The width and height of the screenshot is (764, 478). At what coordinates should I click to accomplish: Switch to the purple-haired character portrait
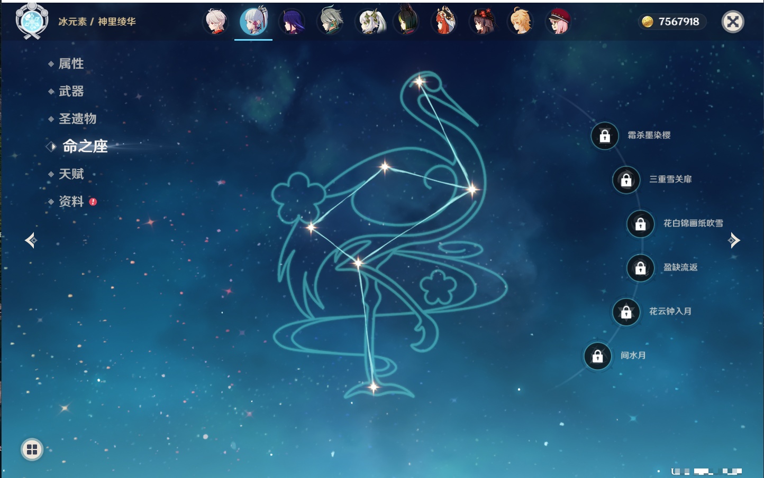point(292,22)
